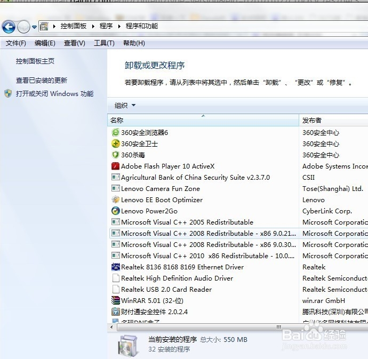Viewport: 368px width, 359px height.
Task: Open 打开或关闭 Windows 功能 link
Action: coord(55,94)
